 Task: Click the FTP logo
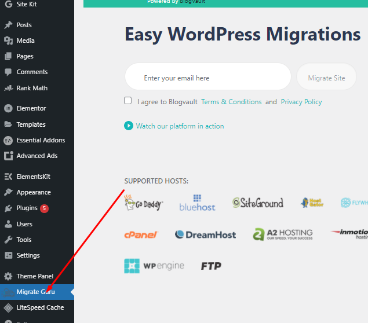[211, 266]
